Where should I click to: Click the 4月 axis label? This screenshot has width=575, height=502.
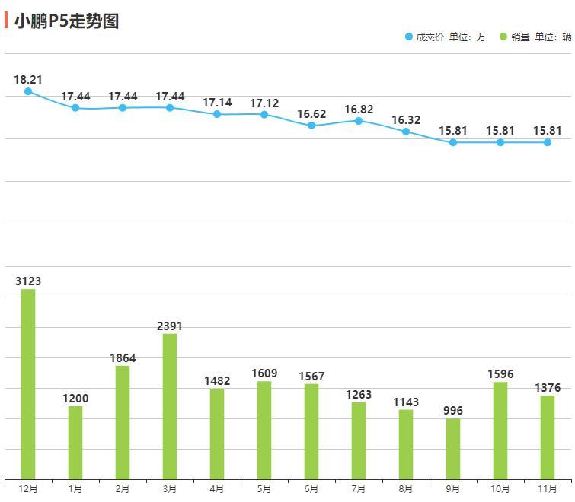[217, 488]
